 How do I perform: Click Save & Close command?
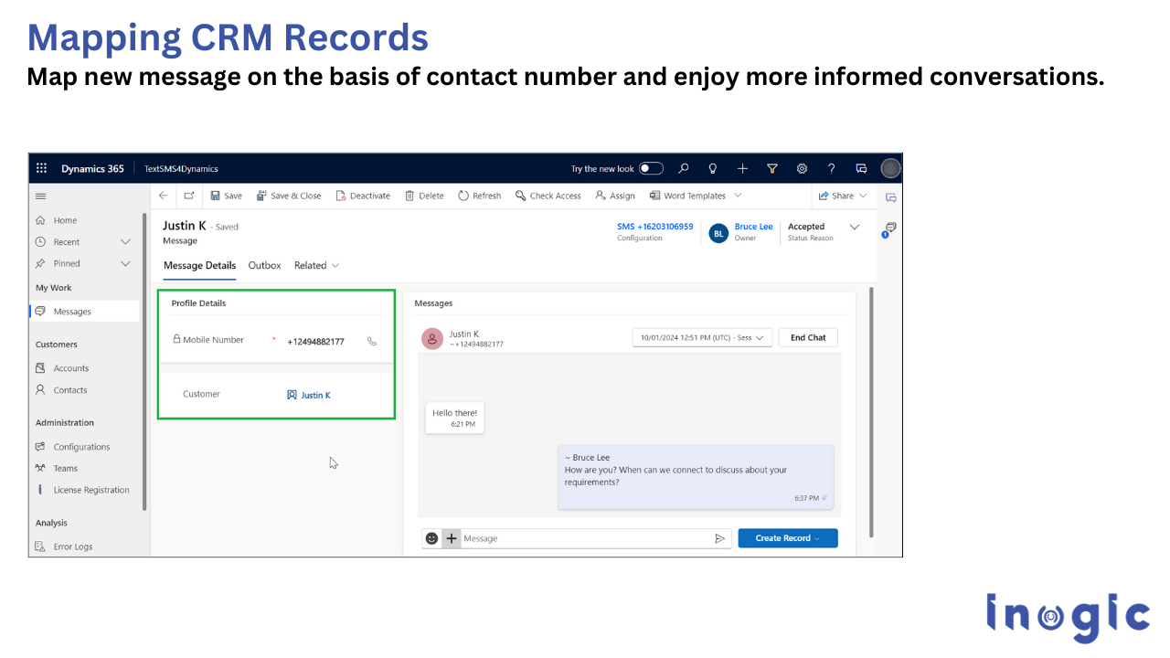tap(289, 196)
